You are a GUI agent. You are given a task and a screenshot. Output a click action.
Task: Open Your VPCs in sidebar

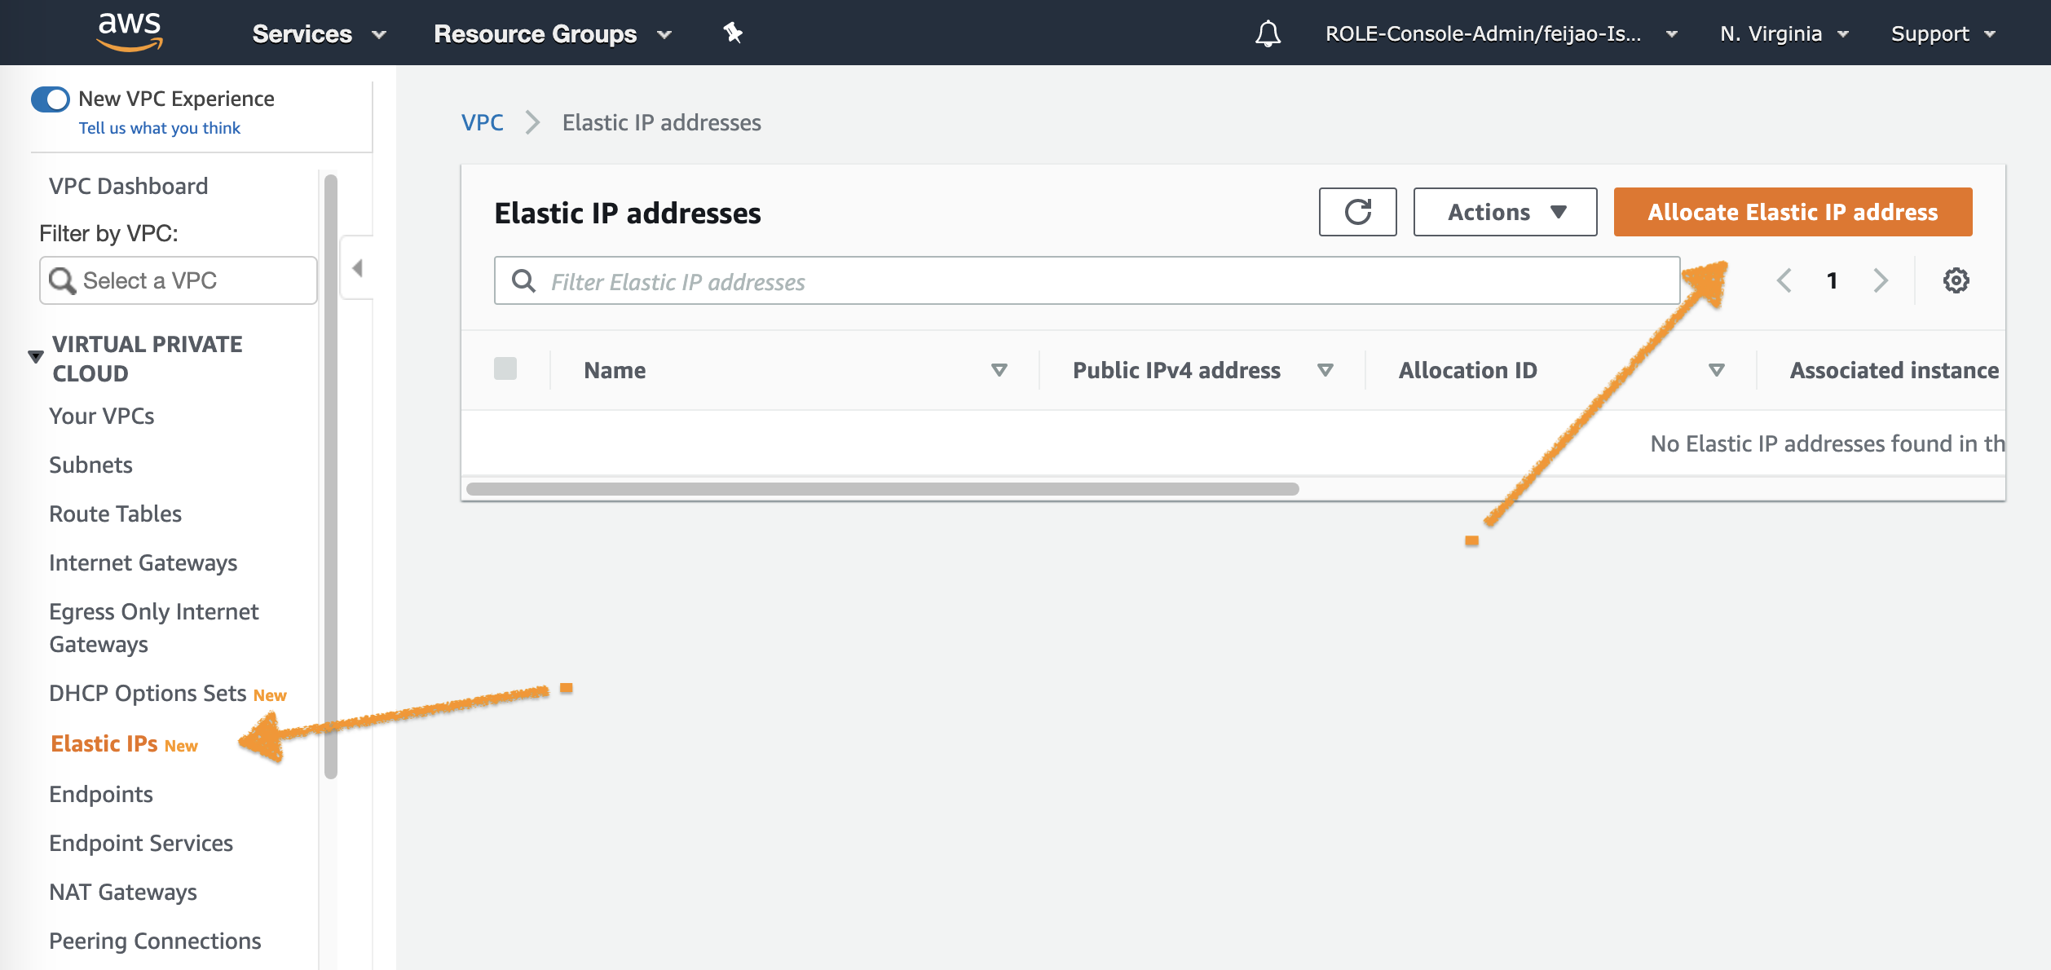[102, 416]
